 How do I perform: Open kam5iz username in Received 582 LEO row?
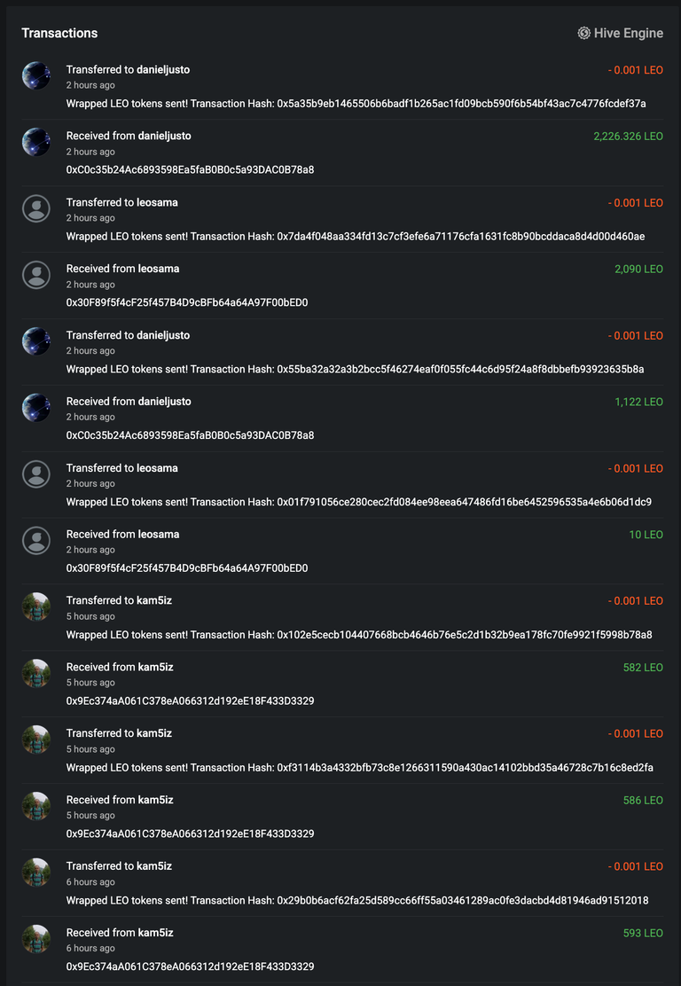point(155,667)
